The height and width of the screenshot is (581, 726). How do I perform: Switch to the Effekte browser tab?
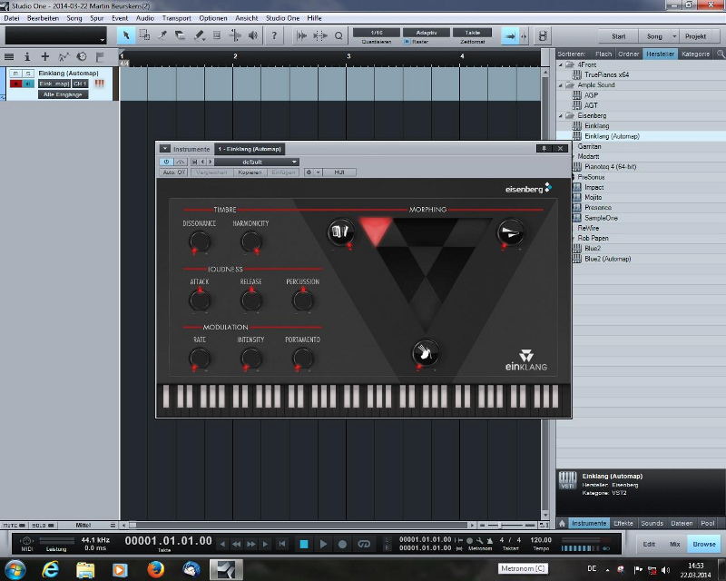pos(623,523)
